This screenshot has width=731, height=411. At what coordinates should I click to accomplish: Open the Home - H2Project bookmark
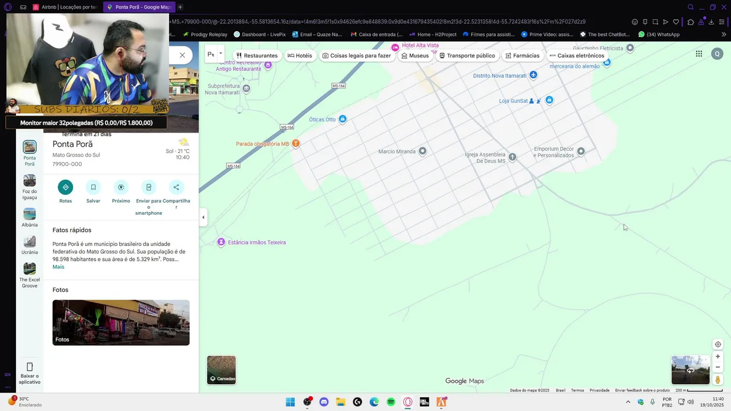[x=433, y=34]
